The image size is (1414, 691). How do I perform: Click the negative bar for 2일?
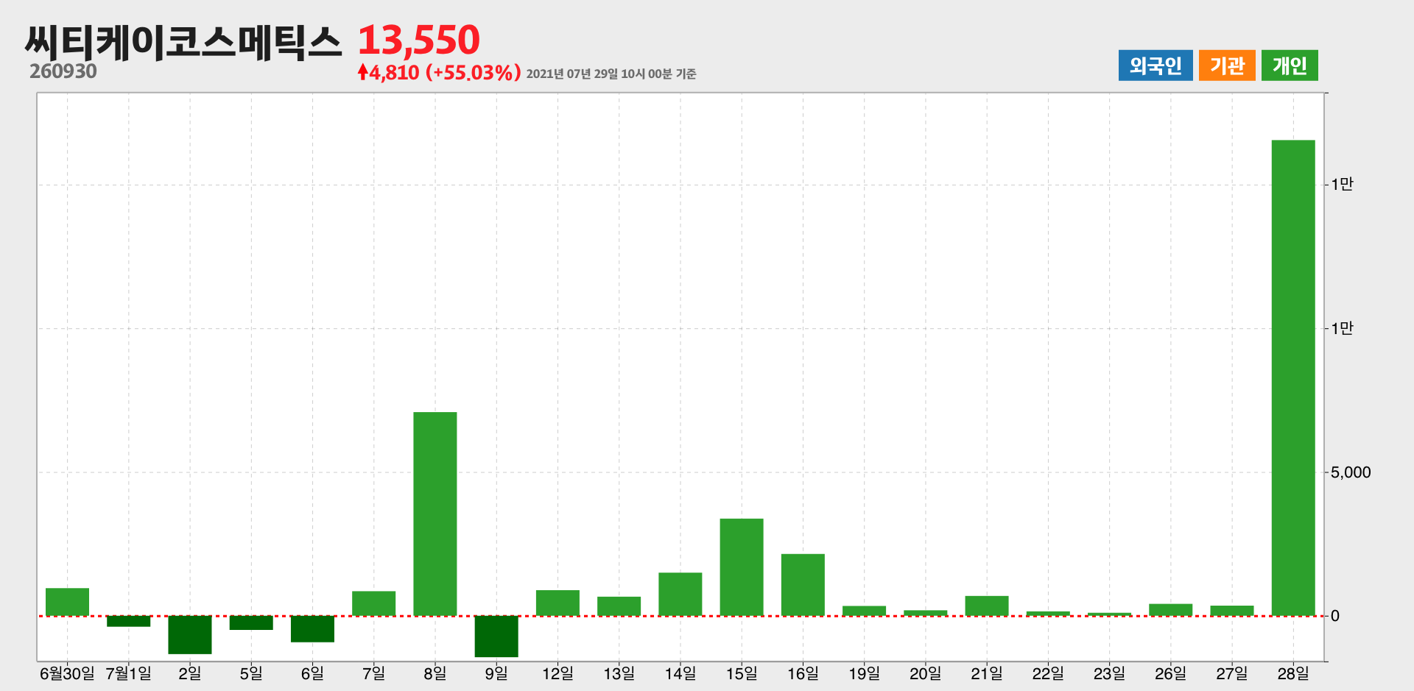(190, 635)
